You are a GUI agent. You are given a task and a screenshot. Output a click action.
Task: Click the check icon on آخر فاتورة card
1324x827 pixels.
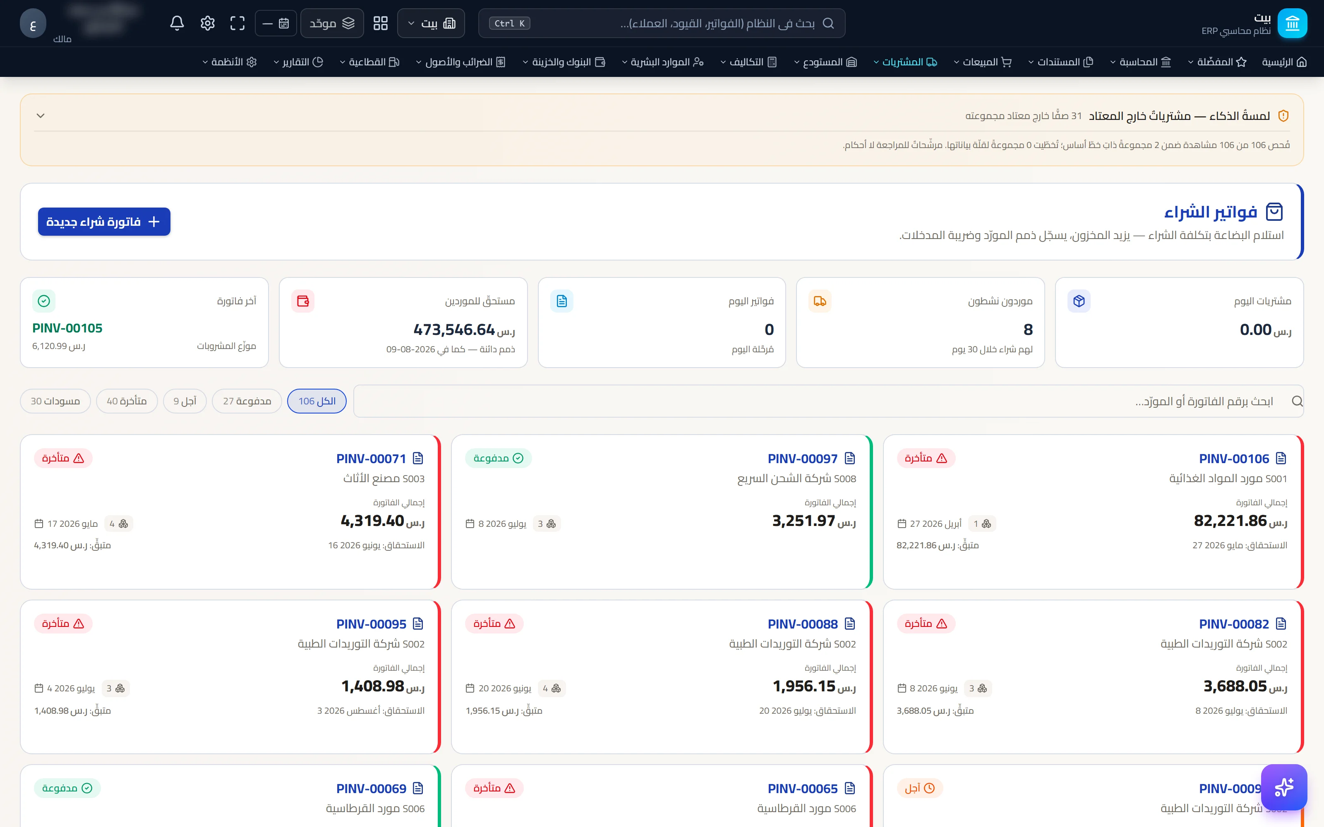44,301
